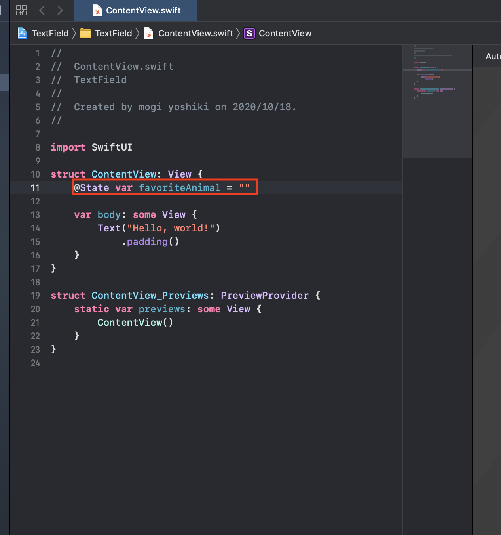
Task: Select the ContentView.swift editor tab
Action: point(135,10)
